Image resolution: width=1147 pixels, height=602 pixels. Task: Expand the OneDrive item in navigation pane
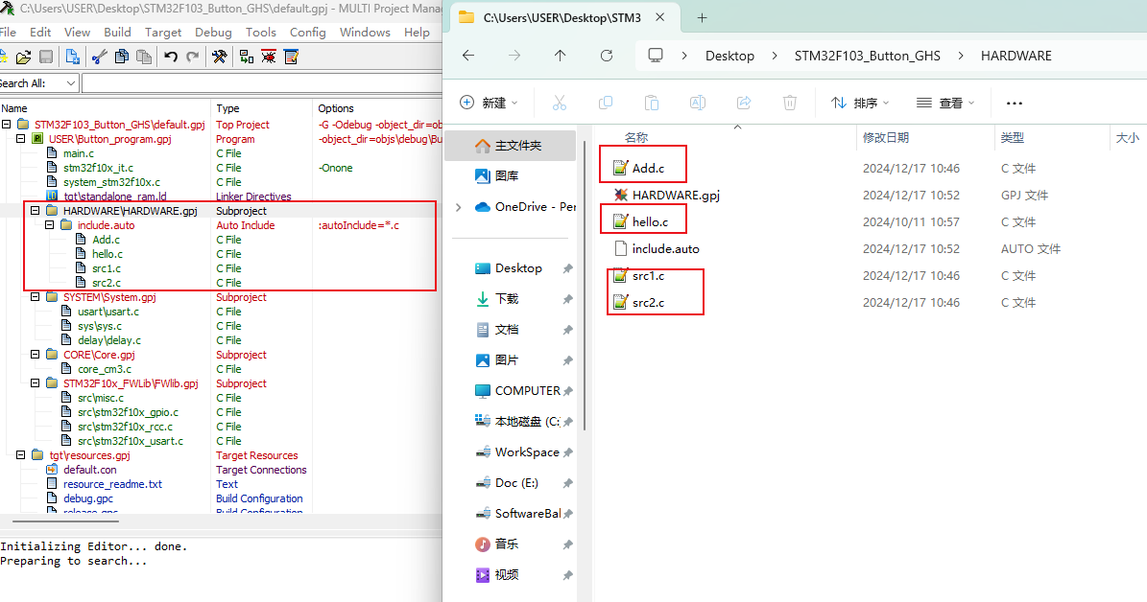(x=458, y=207)
